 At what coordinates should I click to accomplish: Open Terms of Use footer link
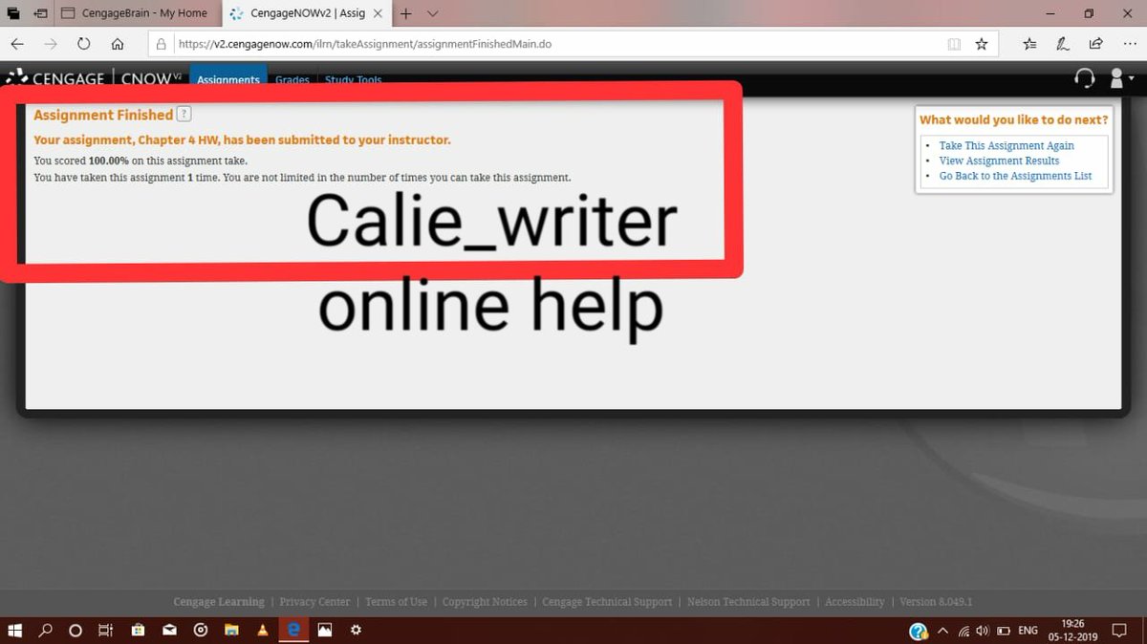[396, 602]
